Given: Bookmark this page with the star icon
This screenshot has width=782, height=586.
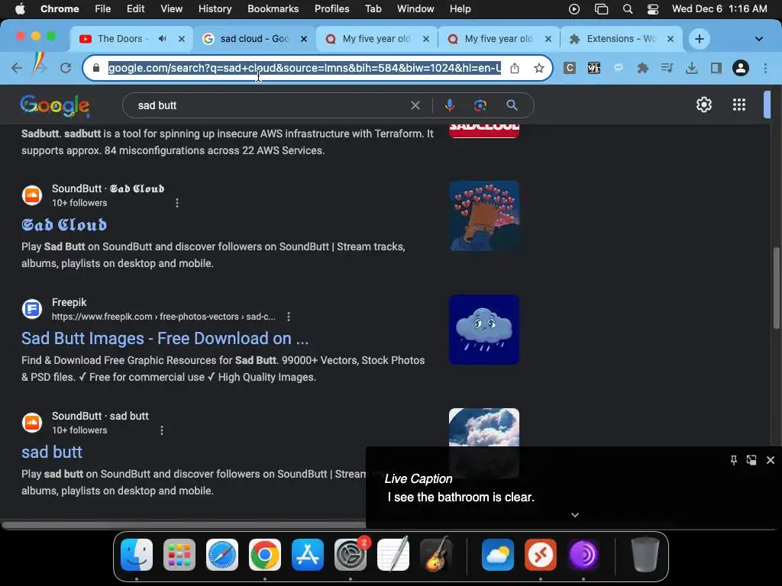Looking at the screenshot, I should tap(538, 68).
